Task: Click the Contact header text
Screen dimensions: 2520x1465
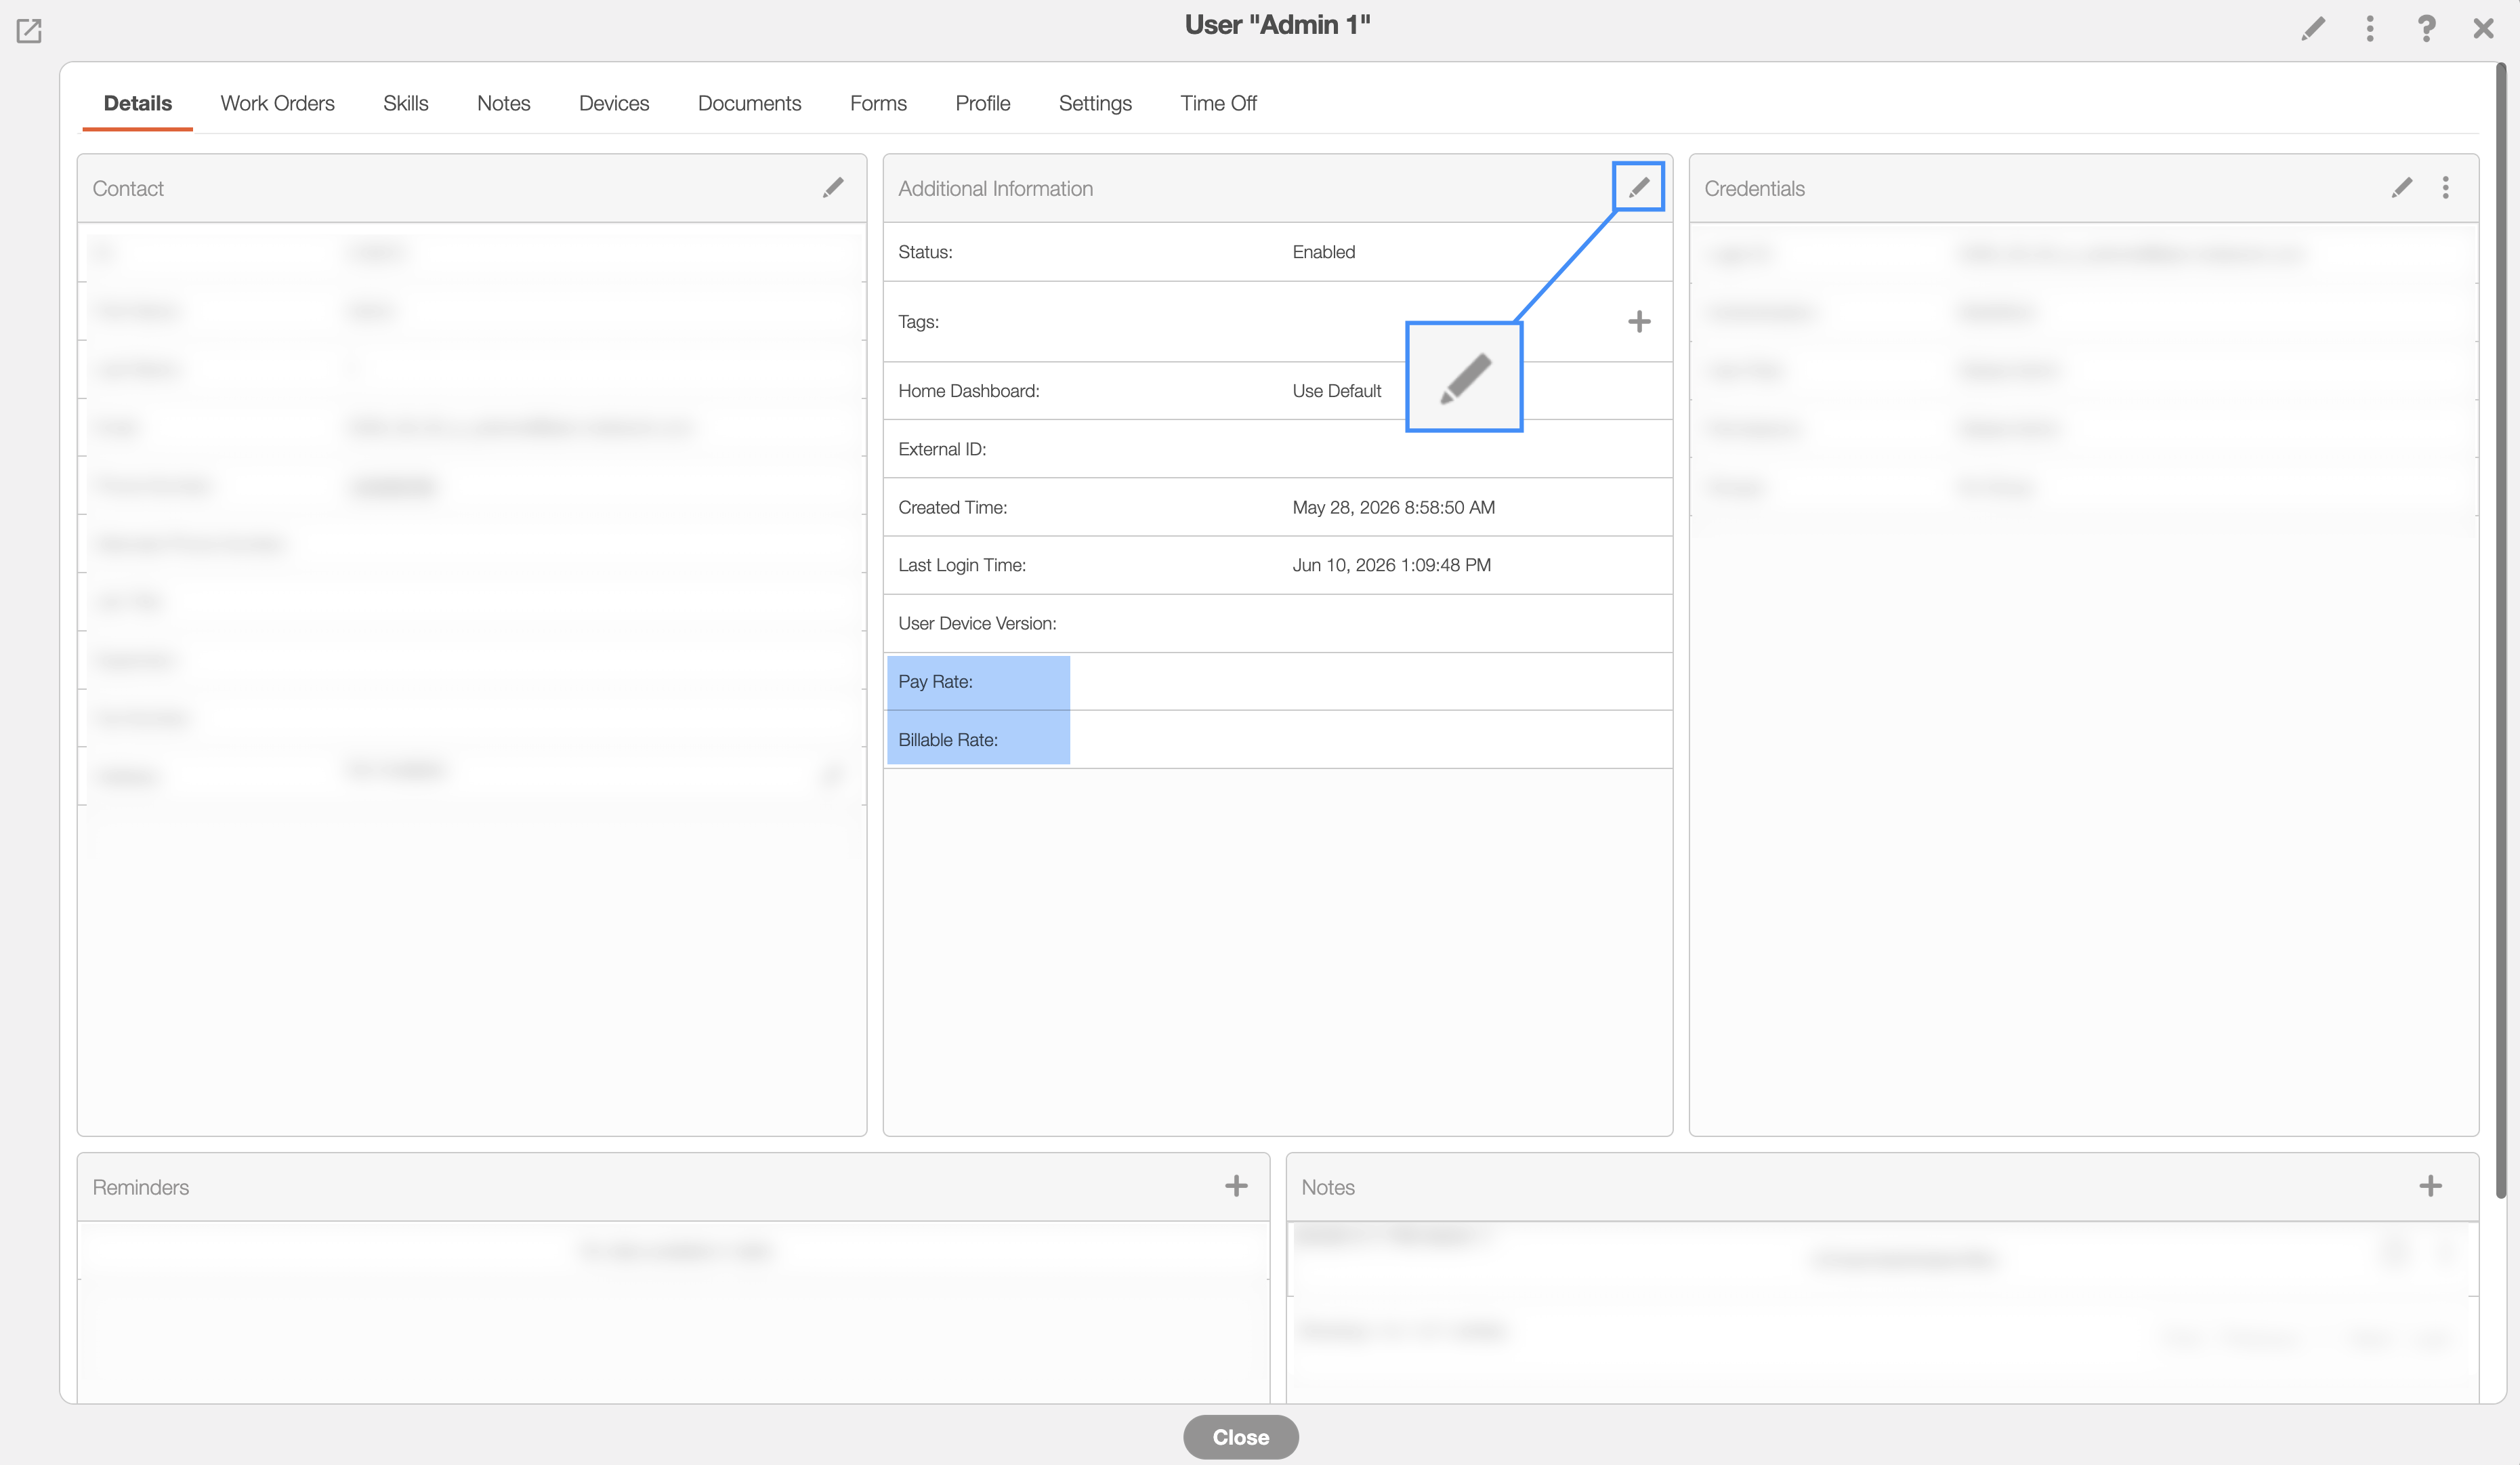Action: point(128,188)
